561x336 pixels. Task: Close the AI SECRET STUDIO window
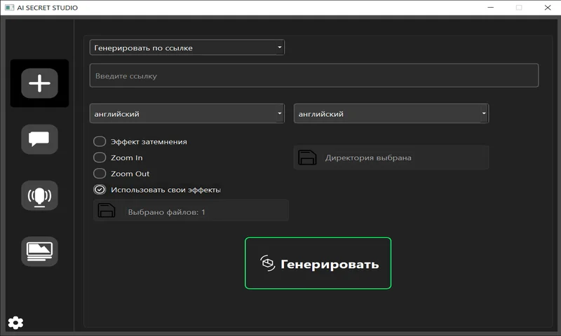tap(548, 8)
